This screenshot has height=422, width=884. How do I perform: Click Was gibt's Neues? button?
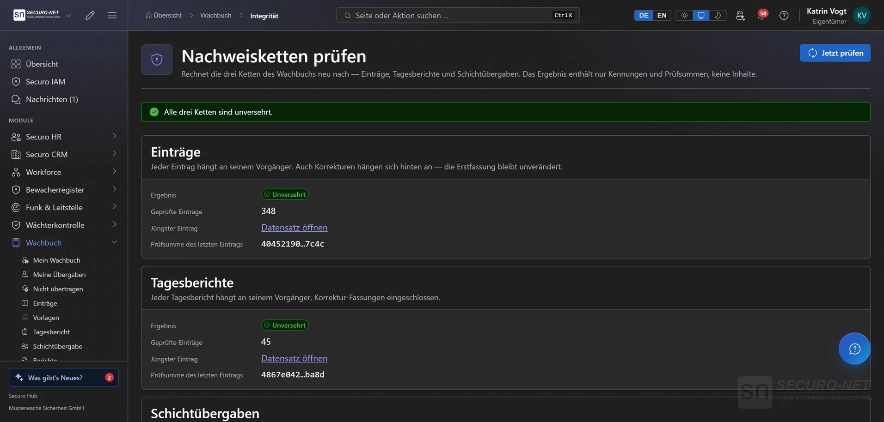point(64,377)
